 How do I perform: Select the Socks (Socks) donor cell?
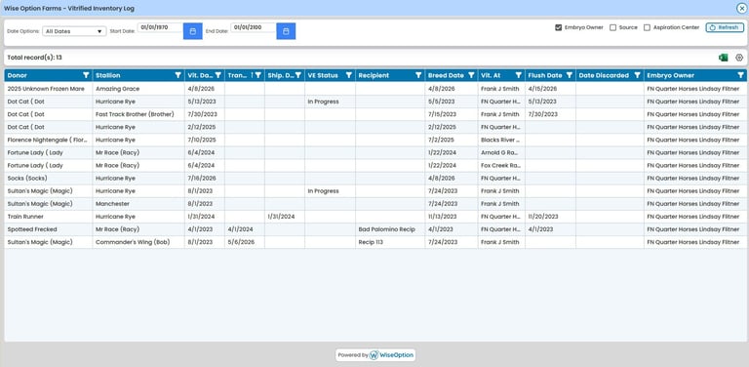point(49,179)
